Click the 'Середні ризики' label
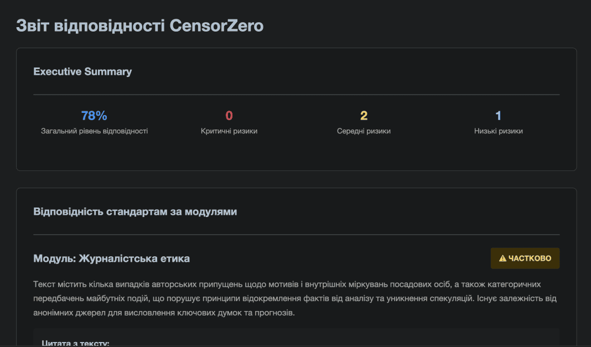The width and height of the screenshot is (591, 347). point(364,131)
